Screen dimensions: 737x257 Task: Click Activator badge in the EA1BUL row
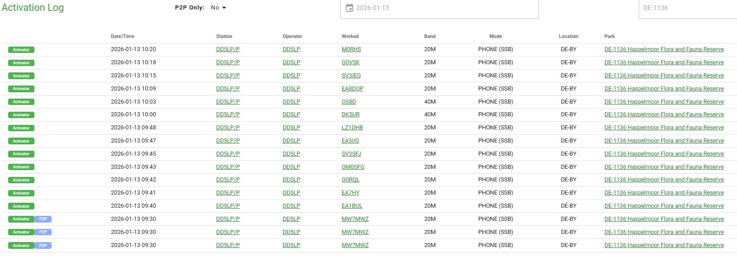coord(21,206)
